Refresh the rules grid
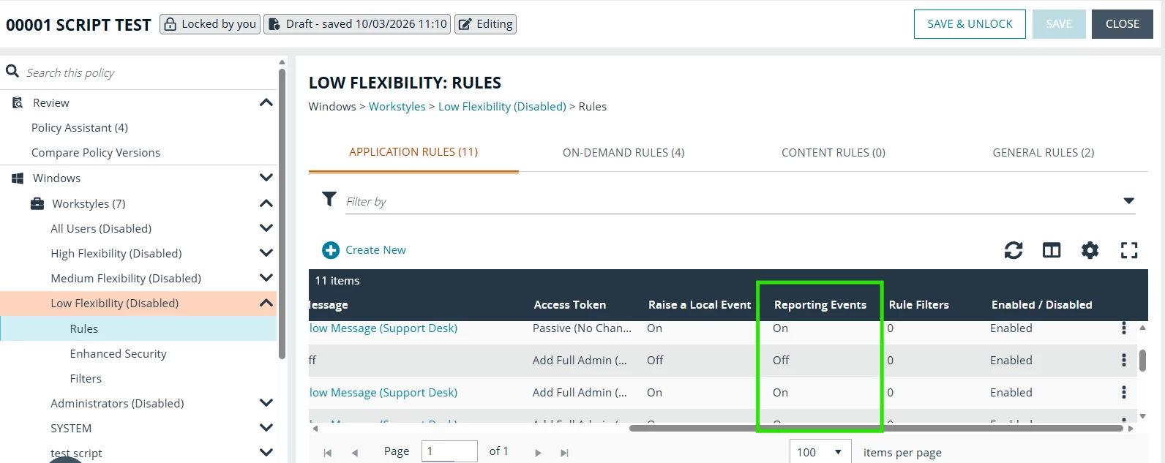Screen dimensions: 1165x463 point(1014,250)
